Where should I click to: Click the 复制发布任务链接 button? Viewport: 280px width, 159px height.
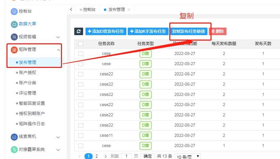188,31
